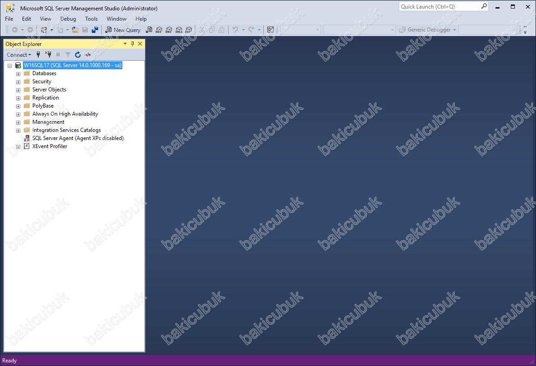This screenshot has width=536, height=366.
Task: Click the Quick Launch magnifier icon
Action: coord(484,6)
